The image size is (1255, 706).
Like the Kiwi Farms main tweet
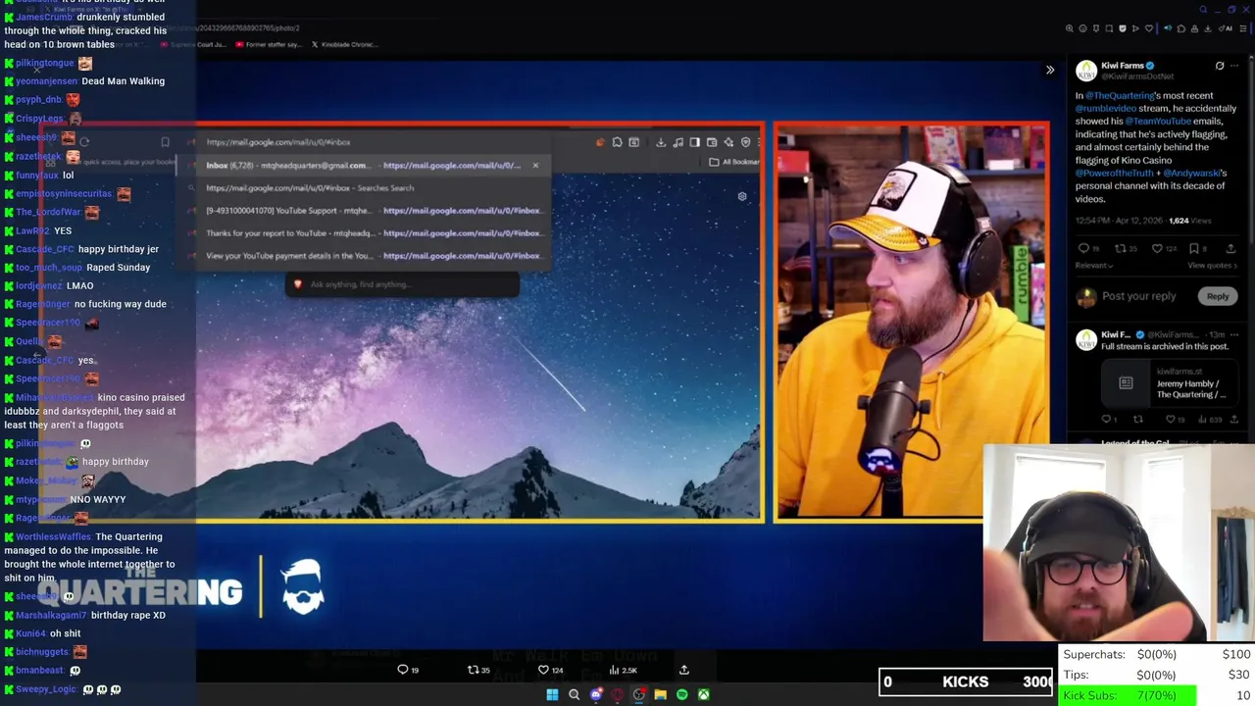point(1157,248)
